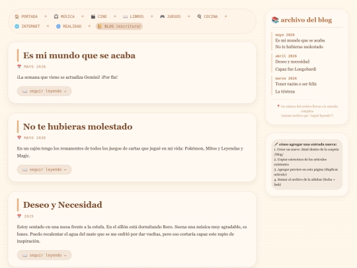Open the INTERNET nav link
357x268 pixels.
[27, 26]
